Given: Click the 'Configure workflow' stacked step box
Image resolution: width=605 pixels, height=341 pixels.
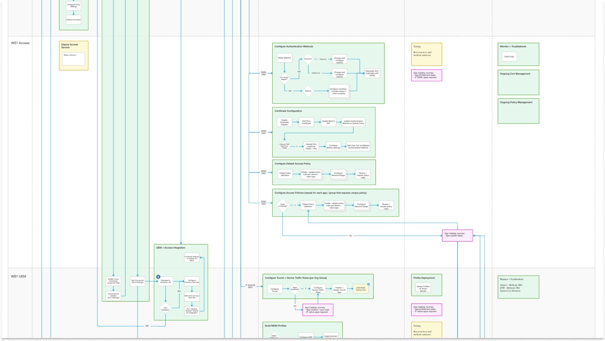Looking at the screenshot, I should pyautogui.click(x=339, y=91).
